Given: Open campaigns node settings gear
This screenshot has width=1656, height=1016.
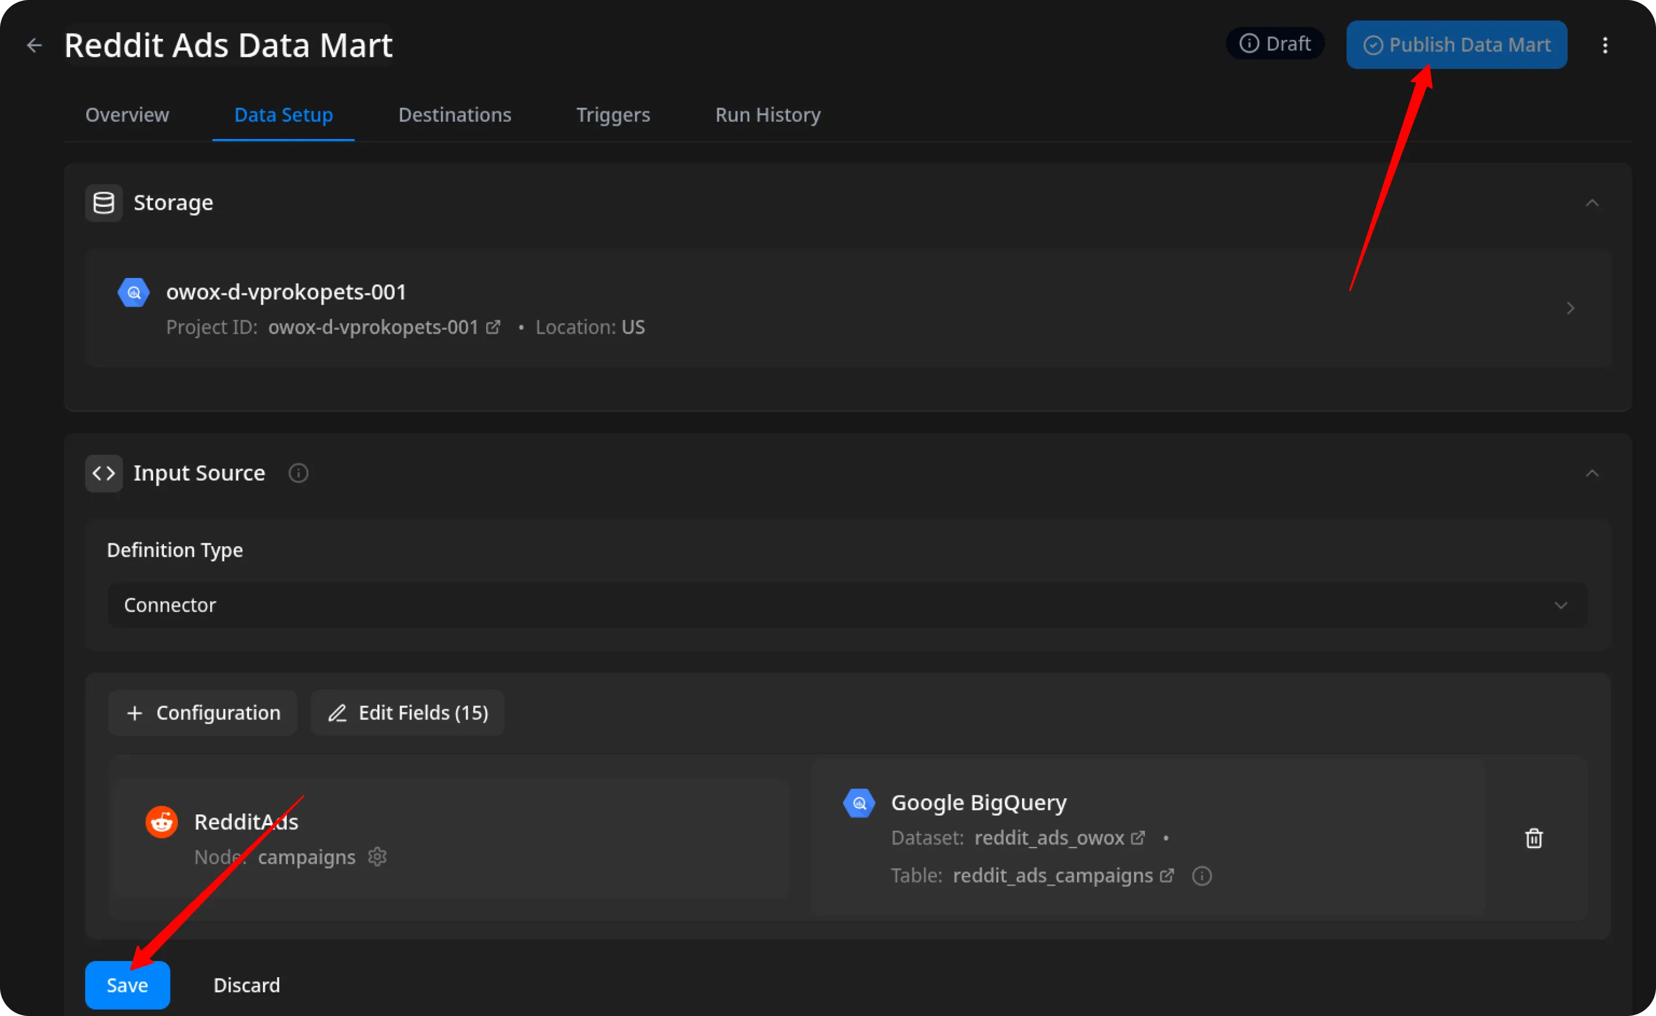Looking at the screenshot, I should pos(377,857).
